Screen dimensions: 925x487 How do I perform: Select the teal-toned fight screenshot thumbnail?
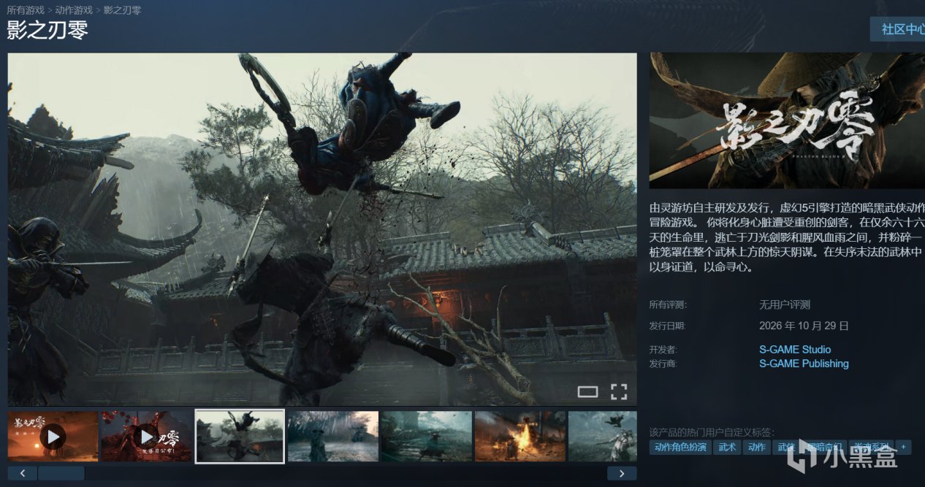point(427,436)
